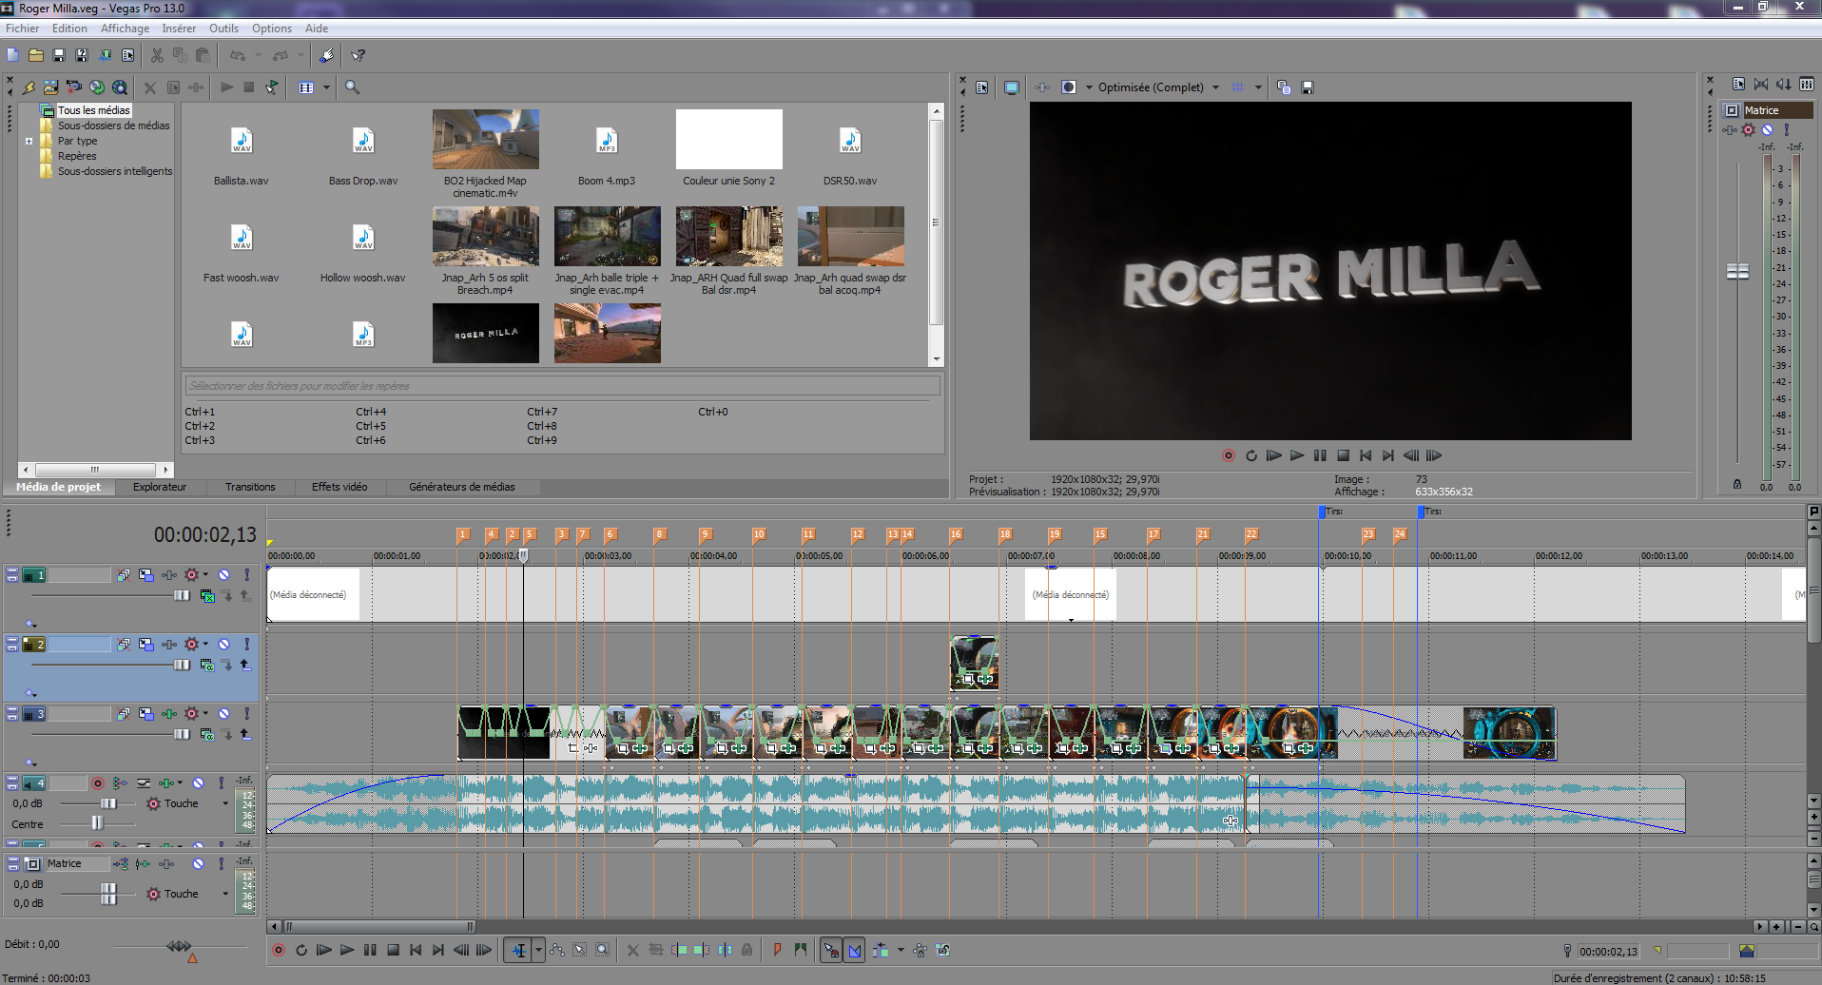Open the edit tool dropdown arrow in bottom toolbar
This screenshot has width=1822, height=985.
coord(538,950)
